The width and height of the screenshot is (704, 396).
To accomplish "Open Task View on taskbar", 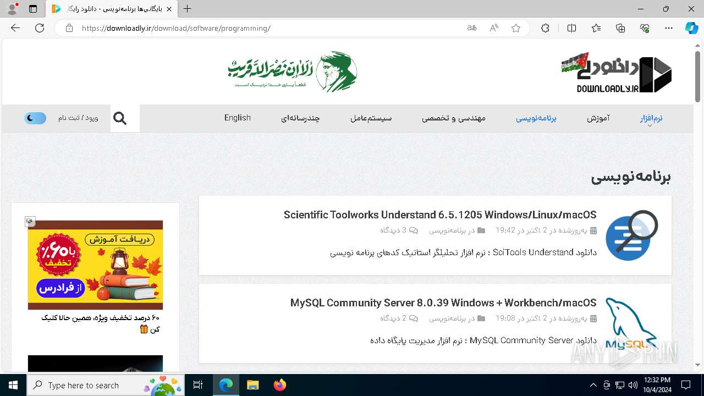I will [x=199, y=385].
